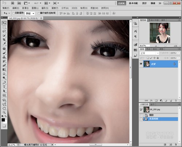
Task: Create new fill or adjustment layer icon
Action: click(161, 100)
